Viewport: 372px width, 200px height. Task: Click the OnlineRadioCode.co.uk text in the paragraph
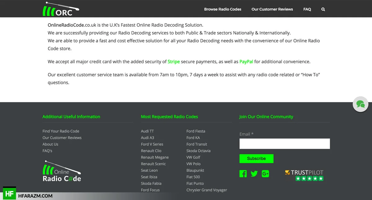tap(72, 25)
